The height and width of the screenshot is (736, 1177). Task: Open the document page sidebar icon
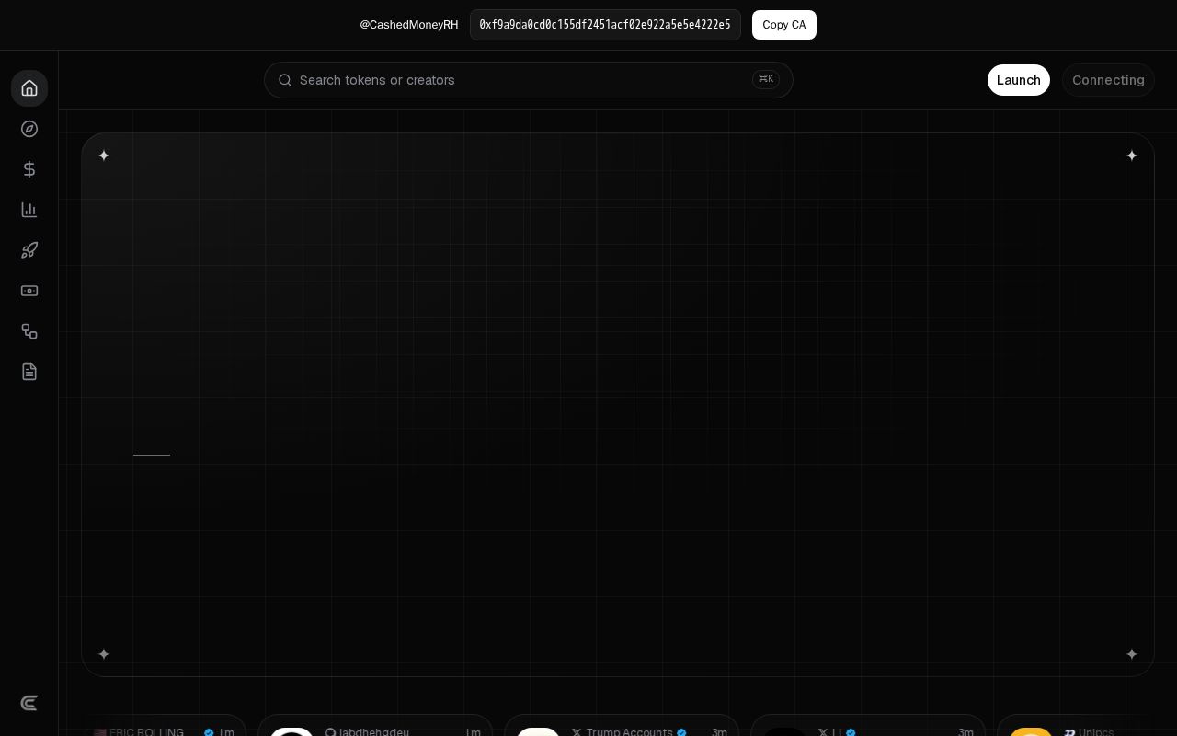pos(29,372)
